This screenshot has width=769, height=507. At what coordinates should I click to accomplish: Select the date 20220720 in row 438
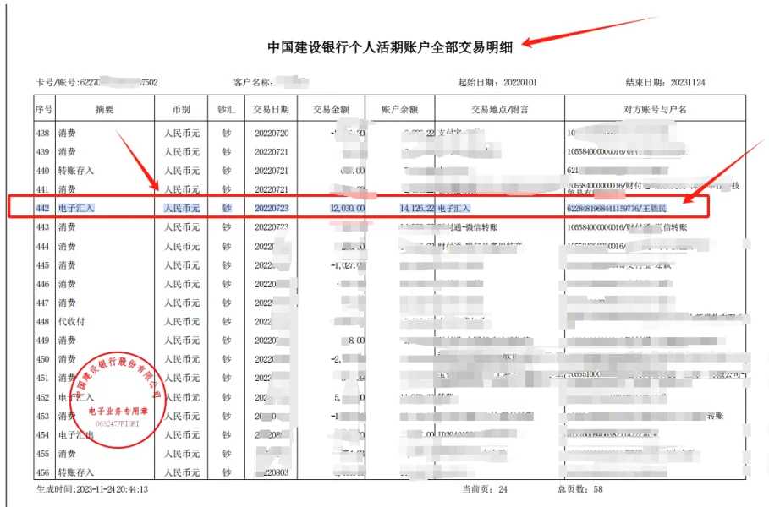click(272, 134)
